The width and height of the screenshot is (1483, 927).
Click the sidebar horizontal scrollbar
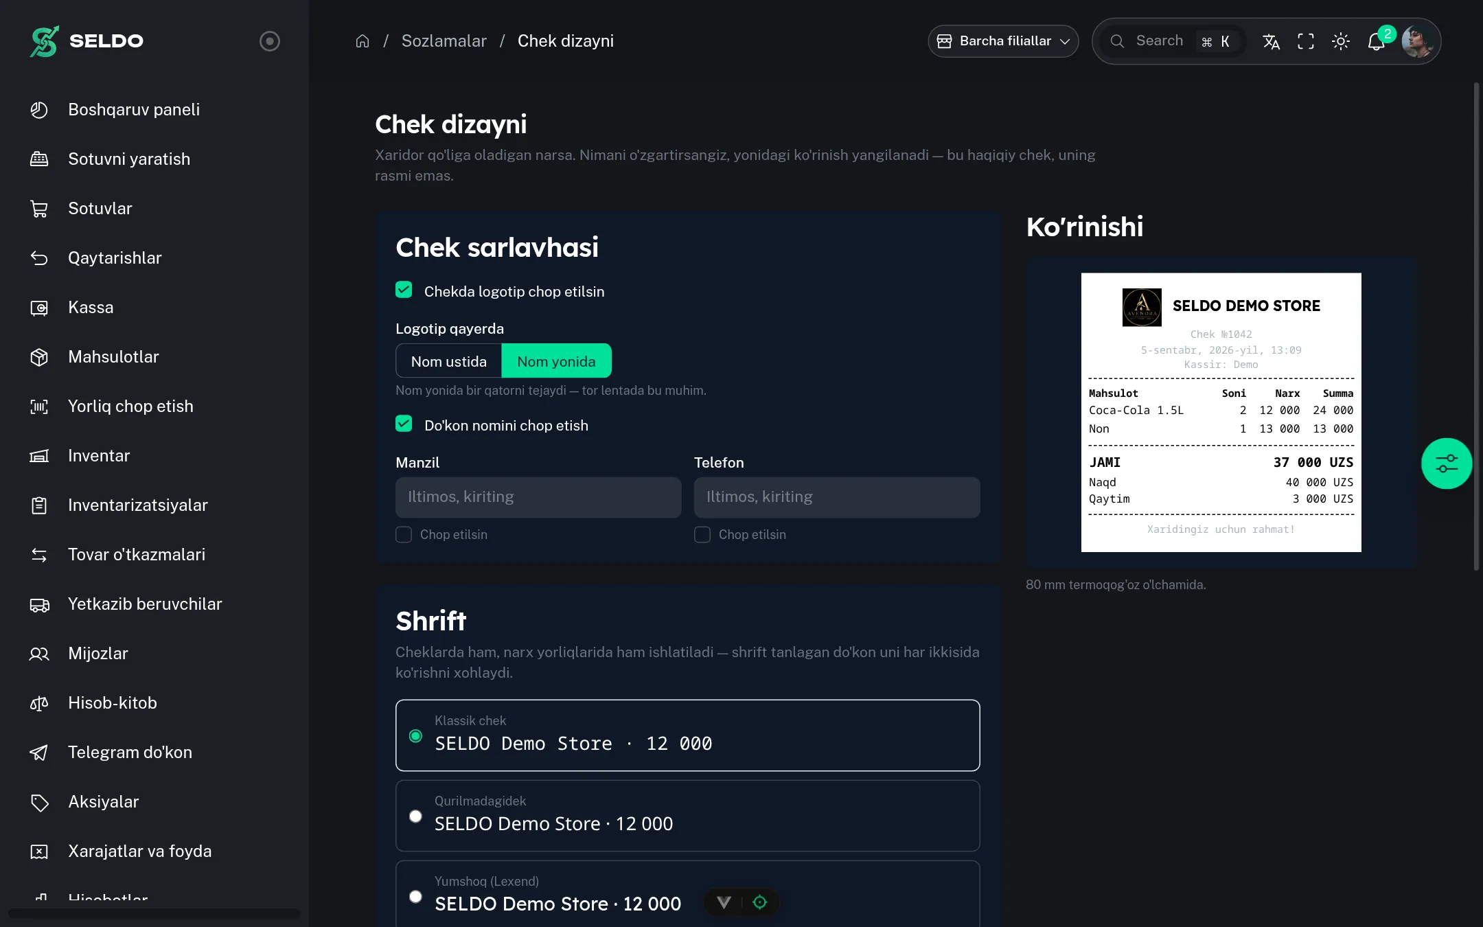pos(154,913)
